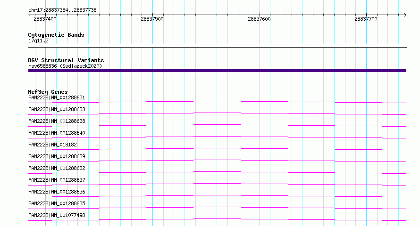Open transcript FAM222B|NM_001288631
This screenshot has height=226, width=420.
click(x=57, y=97)
